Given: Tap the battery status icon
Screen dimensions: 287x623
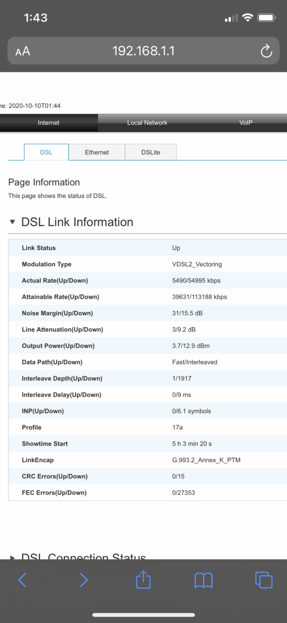Looking at the screenshot, I should (x=267, y=18).
